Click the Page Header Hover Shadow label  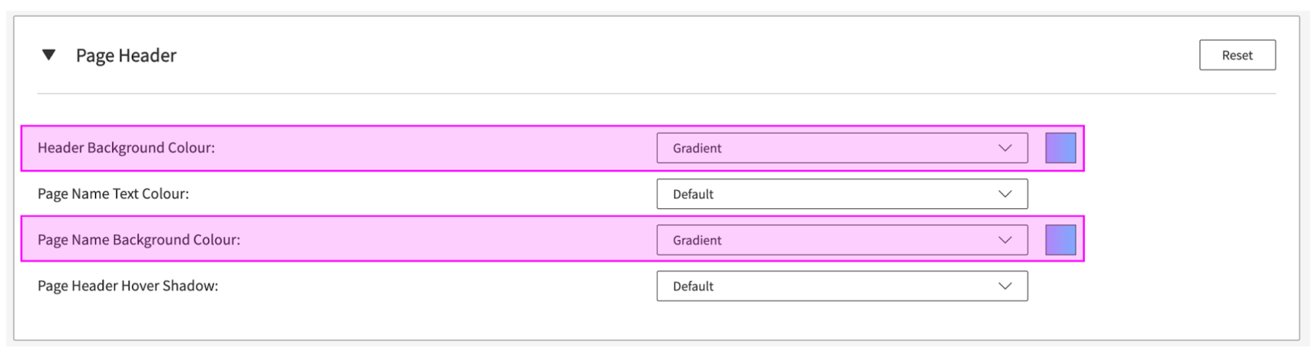pyautogui.click(x=128, y=286)
